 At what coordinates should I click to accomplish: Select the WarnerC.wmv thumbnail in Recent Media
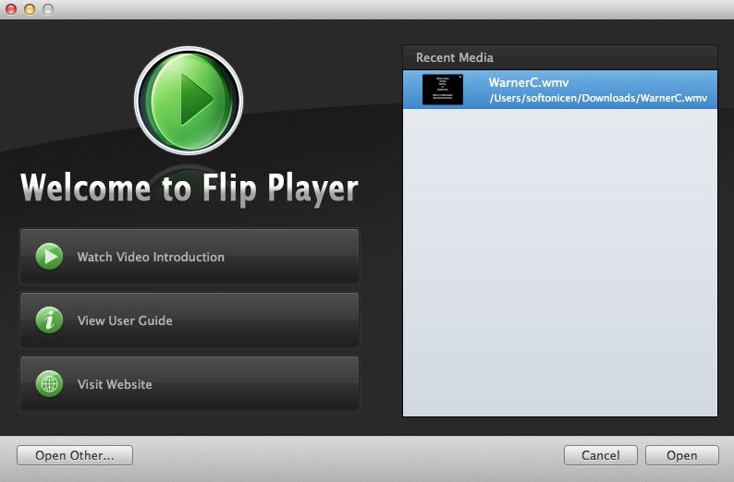click(x=443, y=90)
